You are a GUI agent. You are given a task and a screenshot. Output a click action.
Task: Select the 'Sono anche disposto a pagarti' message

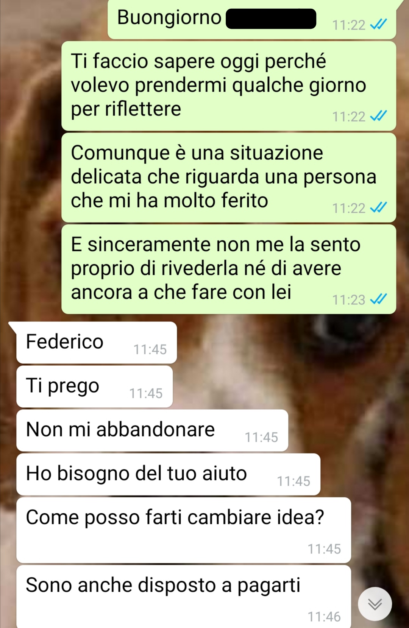click(x=184, y=597)
